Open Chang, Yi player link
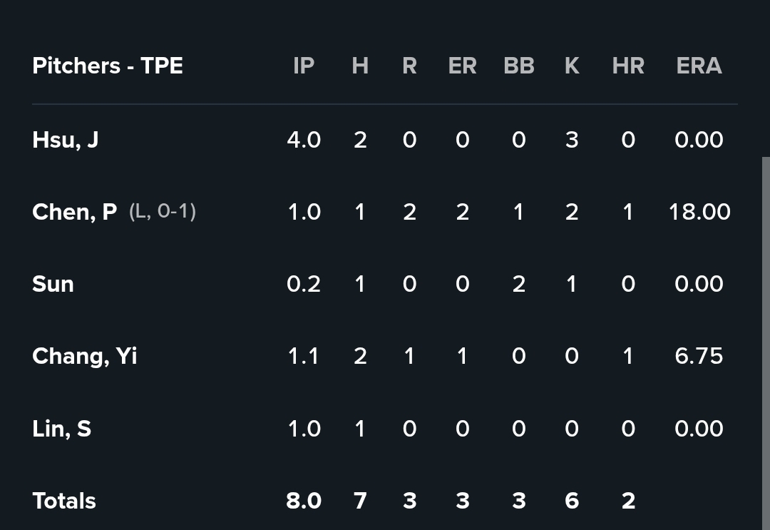The width and height of the screenshot is (770, 530). 84,357
